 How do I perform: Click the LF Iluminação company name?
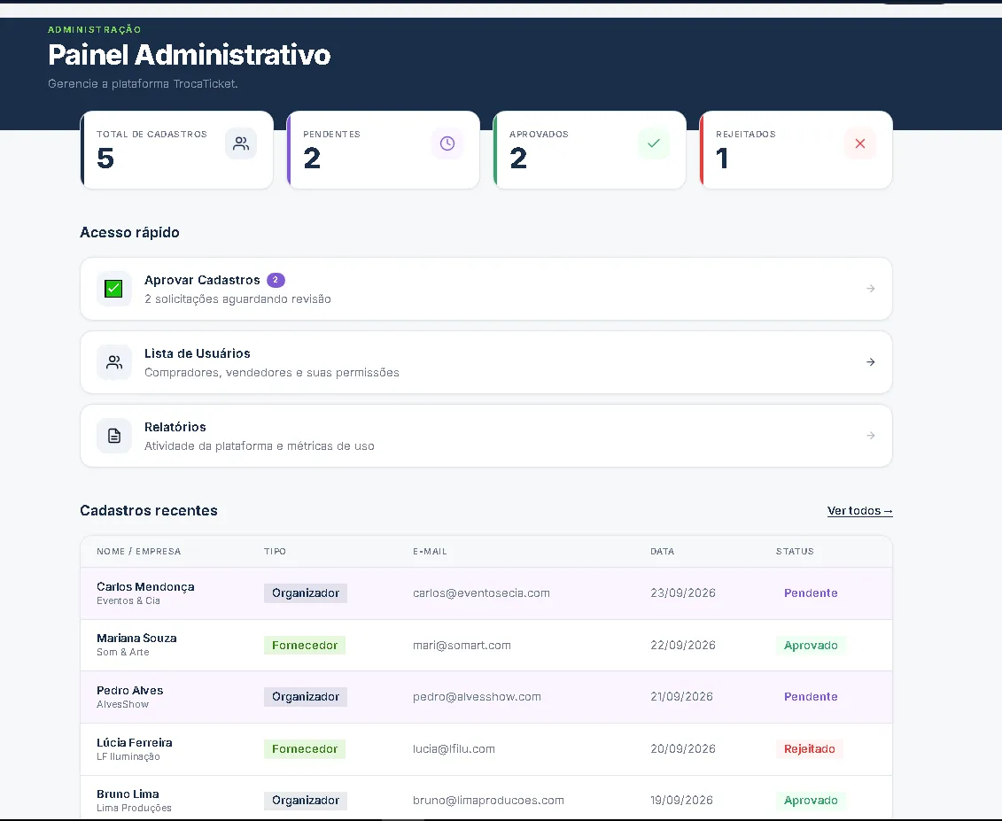point(128,756)
